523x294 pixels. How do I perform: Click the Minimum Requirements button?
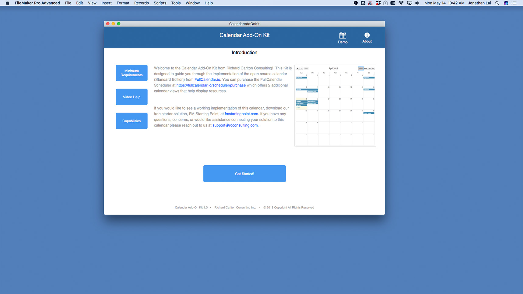coord(132,73)
